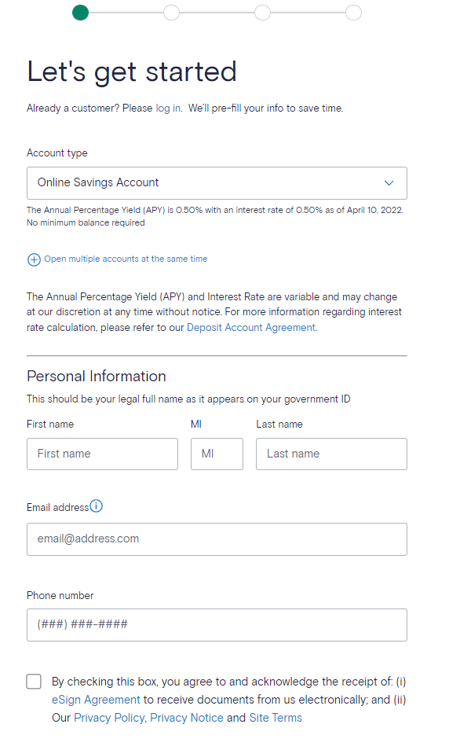Click the chevron arrow in Account type field
This screenshot has height=739, width=449.
click(x=389, y=183)
